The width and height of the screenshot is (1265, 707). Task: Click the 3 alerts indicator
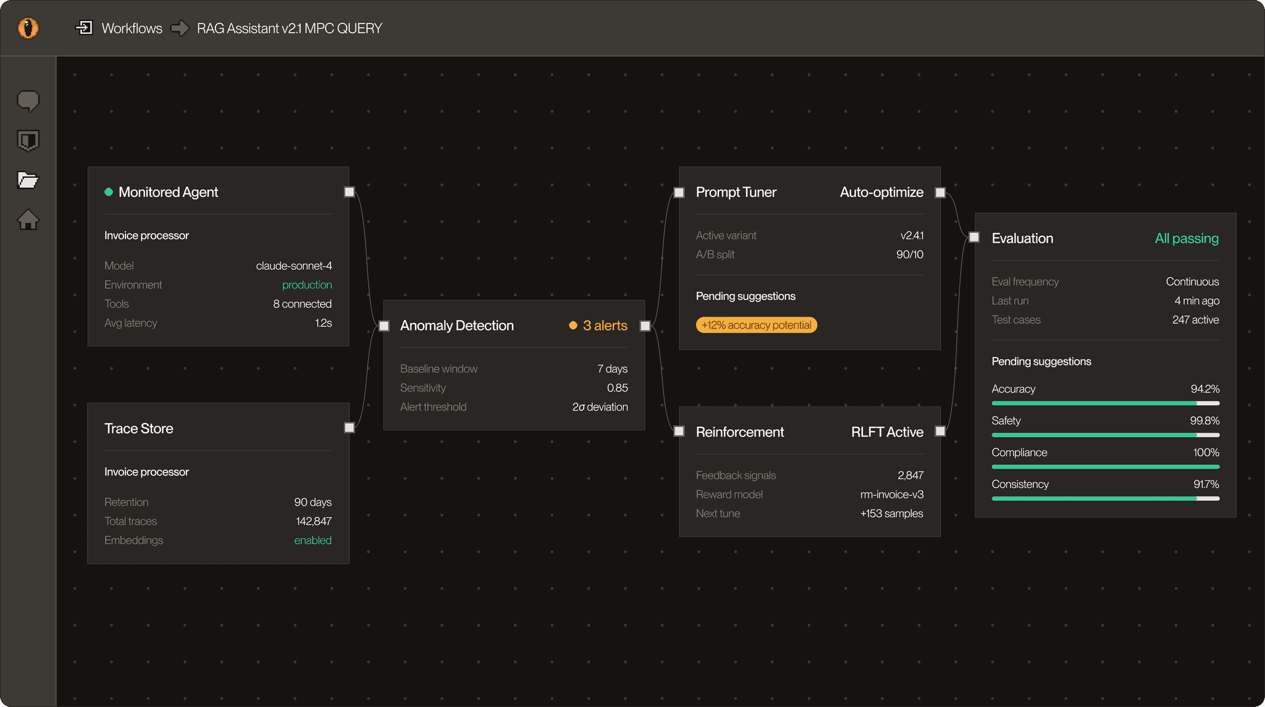click(x=598, y=325)
